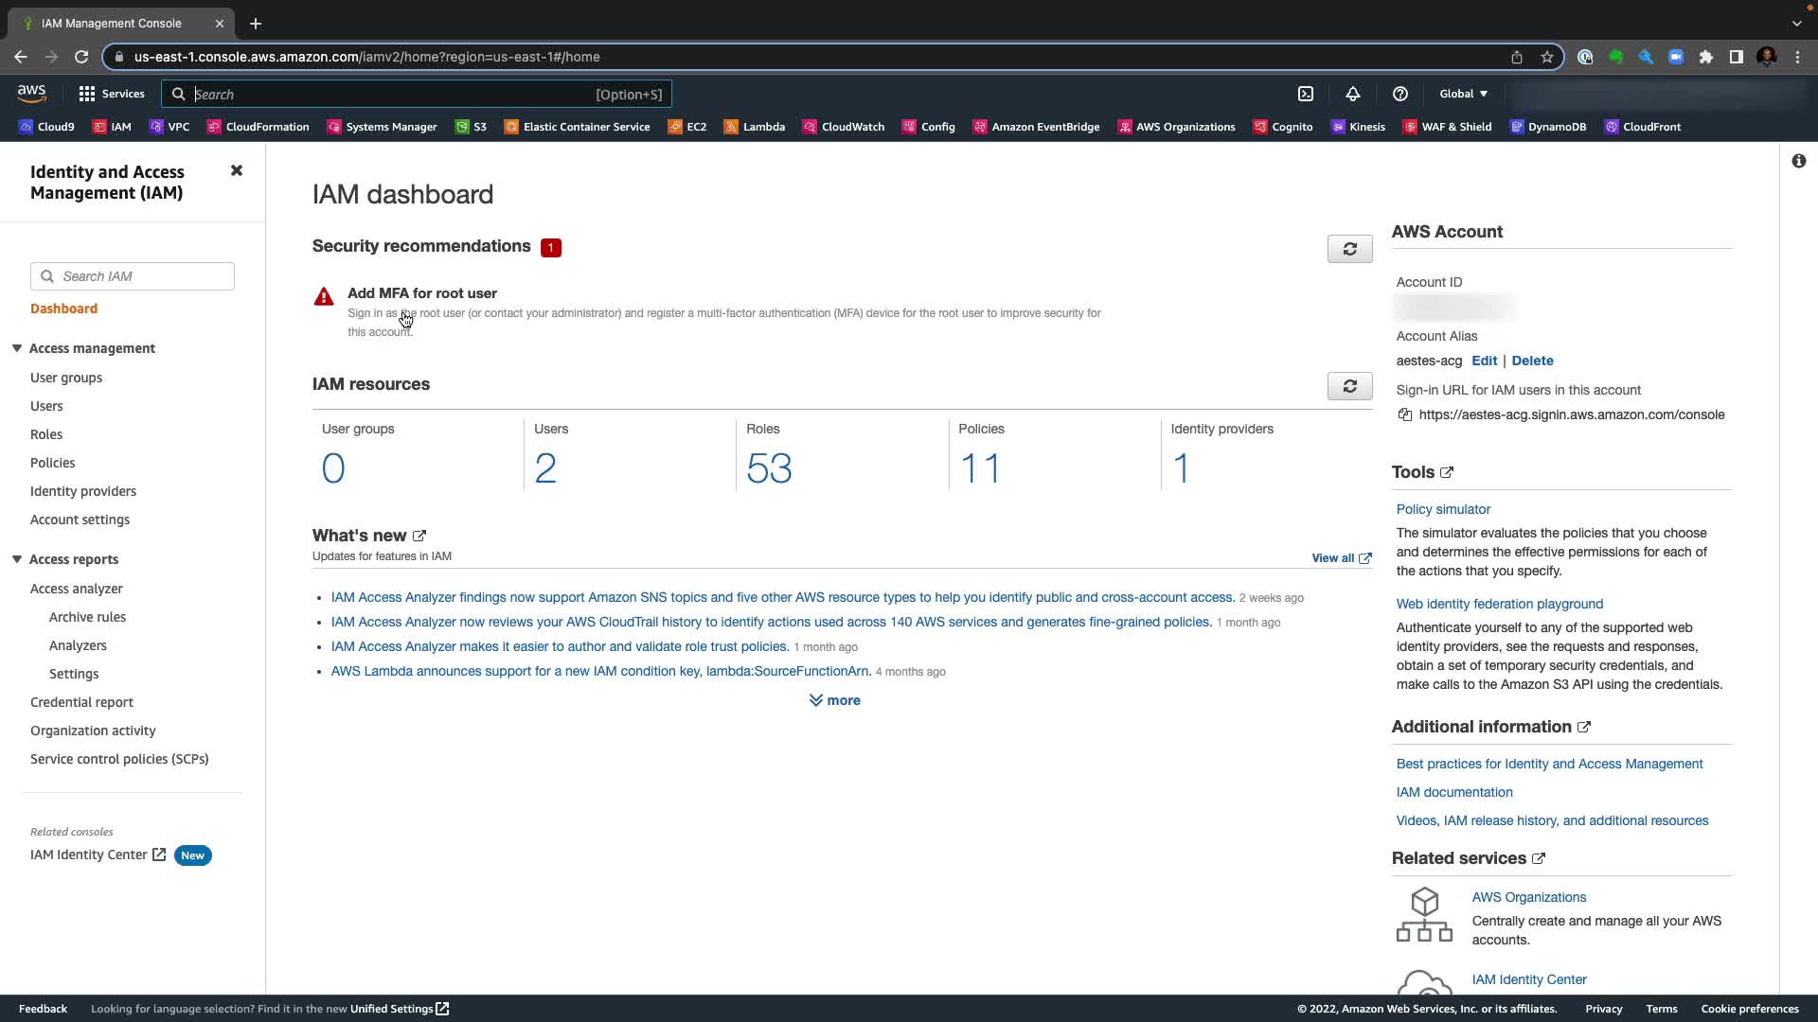Open the Roles count 53
This screenshot has height=1022, width=1818.
[769, 468]
